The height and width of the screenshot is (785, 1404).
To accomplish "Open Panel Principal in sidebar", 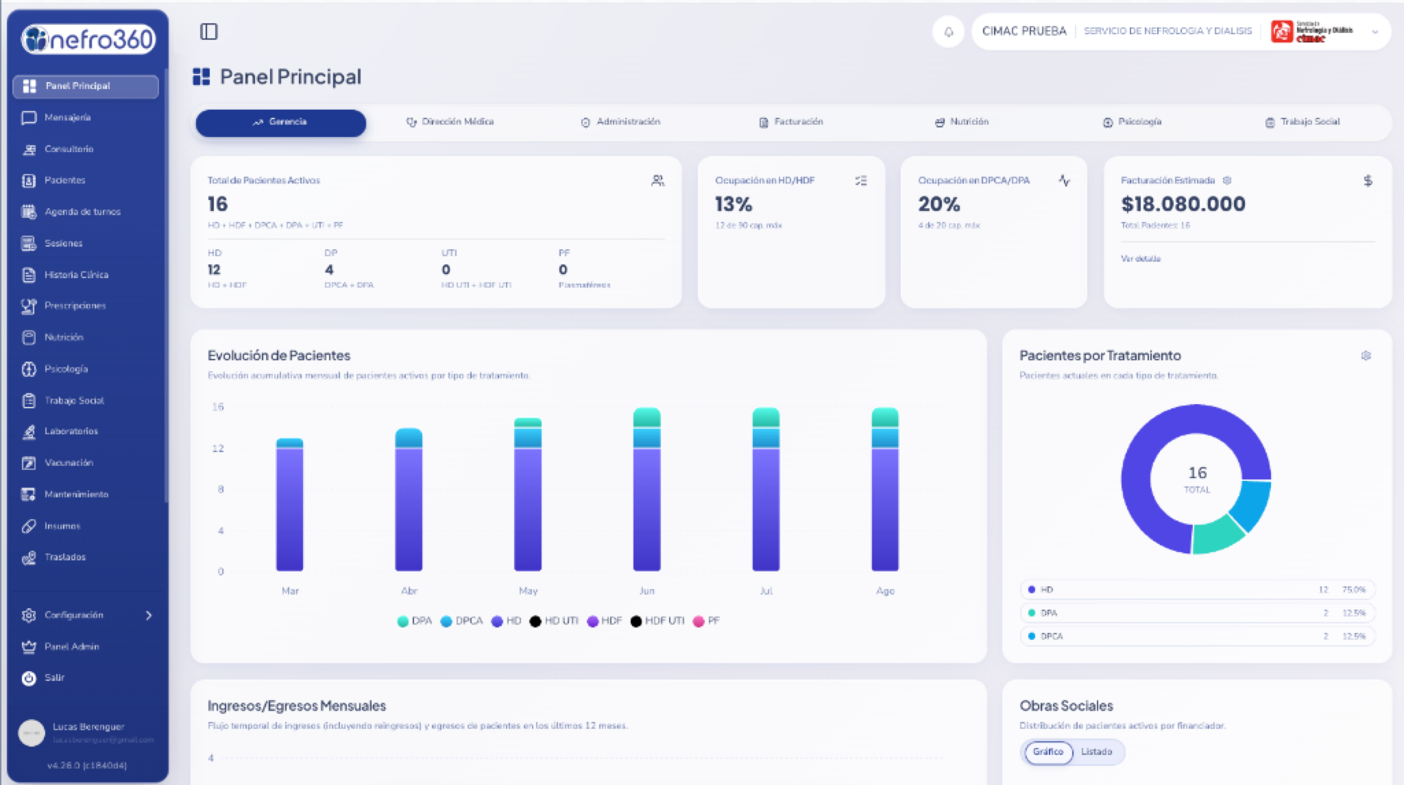I will 86,86.
